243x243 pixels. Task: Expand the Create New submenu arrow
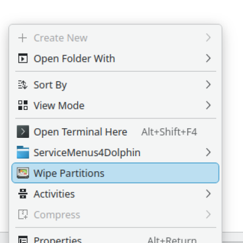(x=208, y=38)
